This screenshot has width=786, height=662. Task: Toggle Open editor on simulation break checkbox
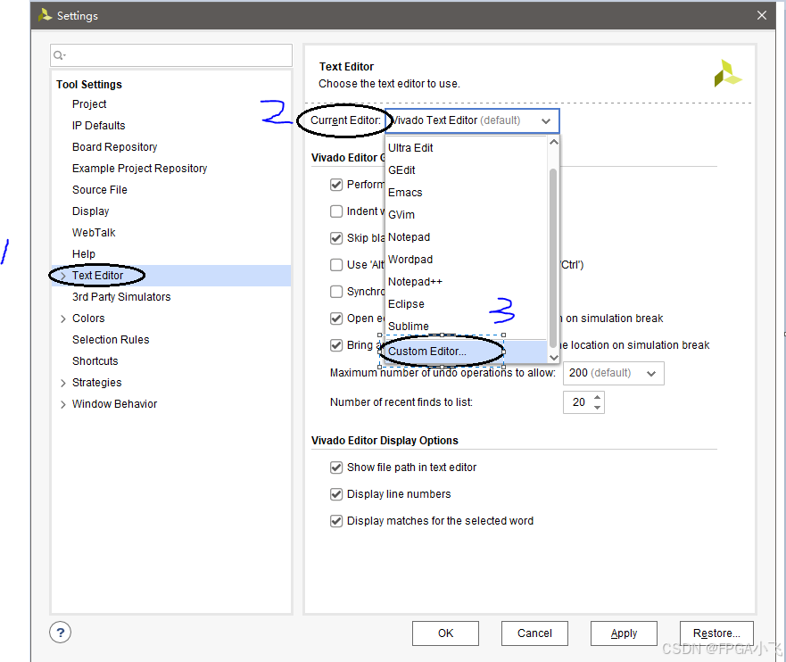pos(335,319)
